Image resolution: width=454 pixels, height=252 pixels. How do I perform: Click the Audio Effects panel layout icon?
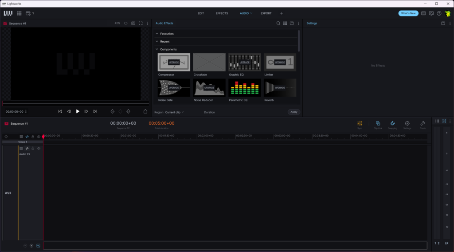click(292, 23)
